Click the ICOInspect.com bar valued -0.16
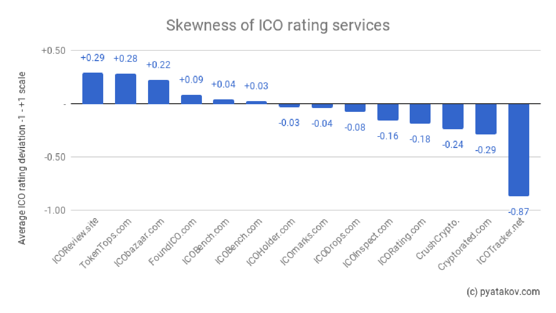The width and height of the screenshot is (556, 313). click(388, 112)
